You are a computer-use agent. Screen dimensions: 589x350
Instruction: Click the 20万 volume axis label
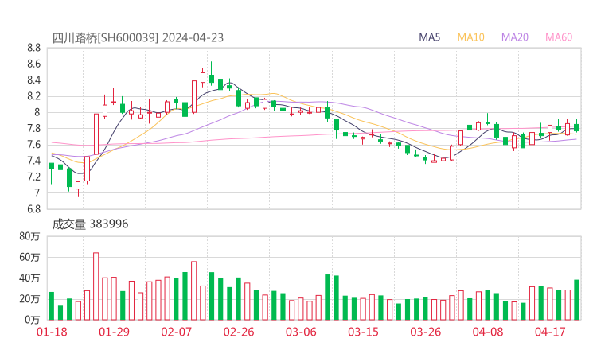(29, 299)
